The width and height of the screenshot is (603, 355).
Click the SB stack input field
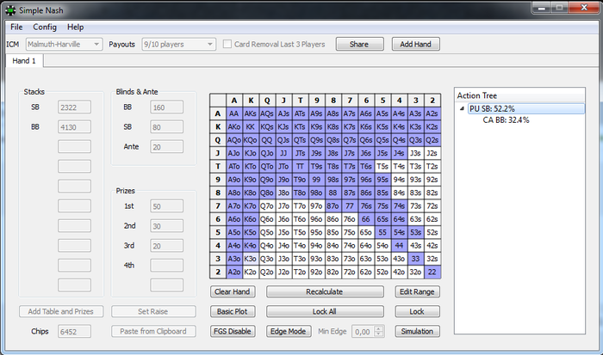75,107
